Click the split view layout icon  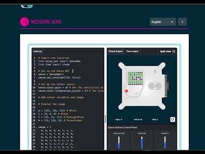point(174,51)
